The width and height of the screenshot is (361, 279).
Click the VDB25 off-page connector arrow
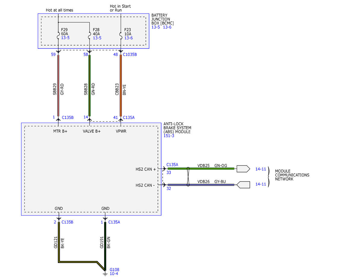pyautogui.click(x=243, y=169)
